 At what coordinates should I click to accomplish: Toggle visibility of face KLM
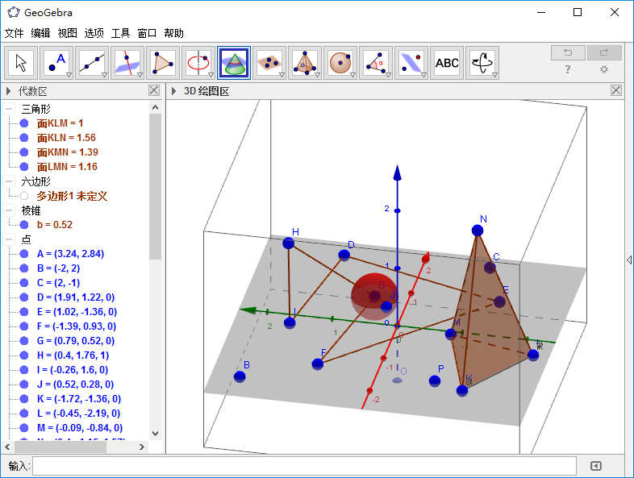pyautogui.click(x=24, y=123)
